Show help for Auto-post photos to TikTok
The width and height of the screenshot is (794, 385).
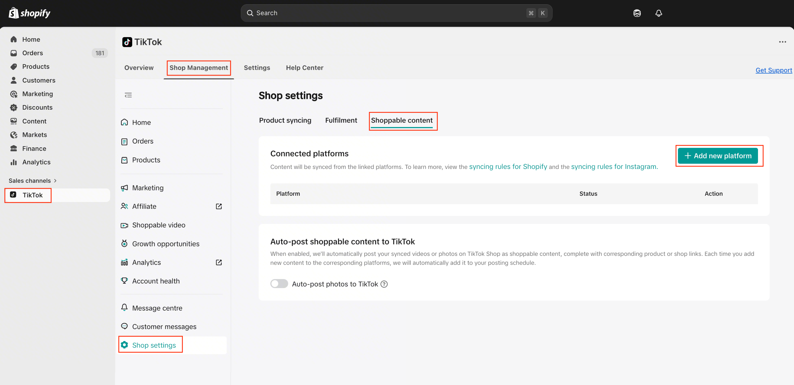point(384,284)
